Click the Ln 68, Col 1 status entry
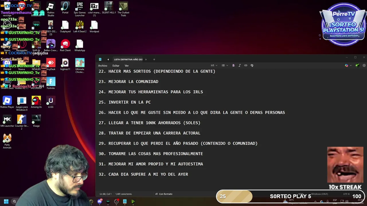The width and height of the screenshot is (367, 206). [106, 194]
